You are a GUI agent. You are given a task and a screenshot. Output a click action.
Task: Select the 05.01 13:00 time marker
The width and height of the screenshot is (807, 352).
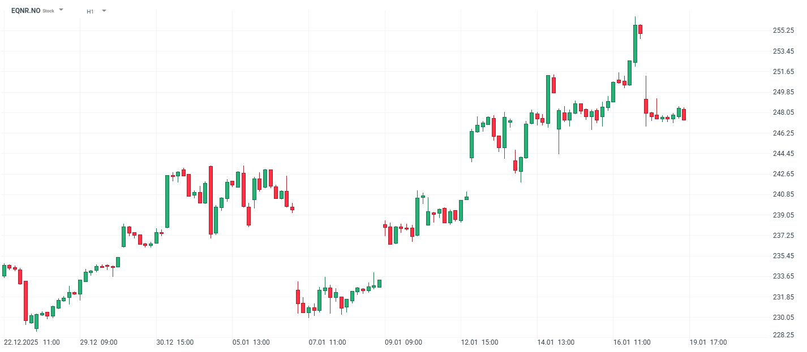[x=251, y=342]
